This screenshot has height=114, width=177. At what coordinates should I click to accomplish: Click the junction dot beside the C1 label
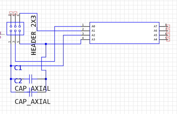[11, 66]
